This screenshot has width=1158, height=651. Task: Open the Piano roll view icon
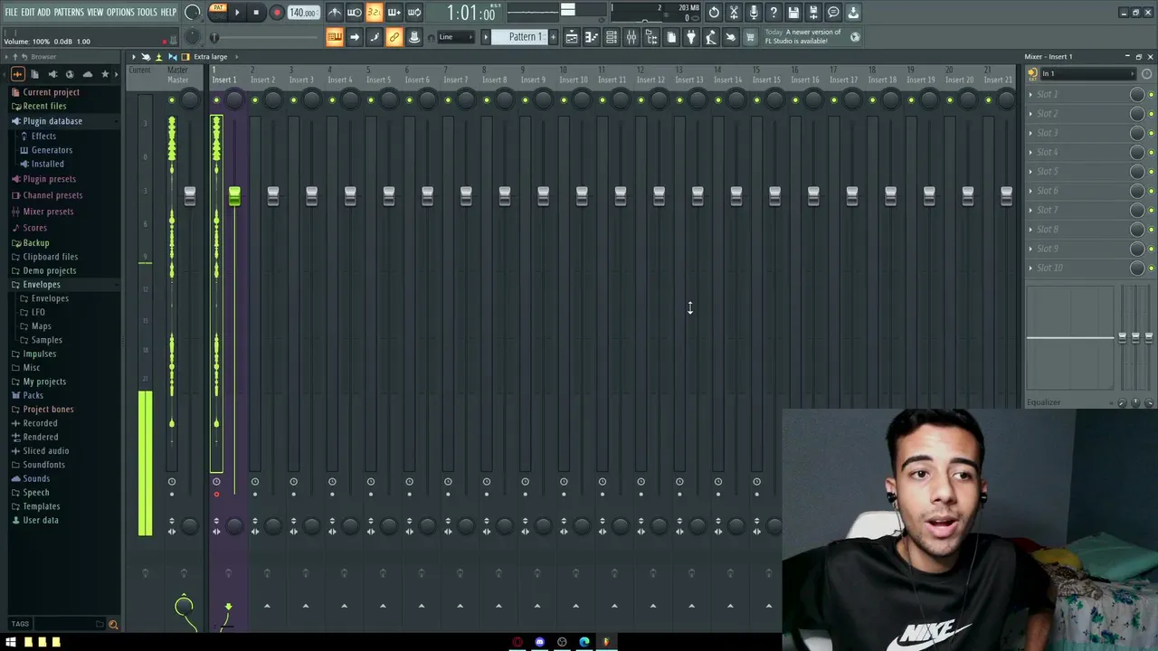click(x=592, y=37)
